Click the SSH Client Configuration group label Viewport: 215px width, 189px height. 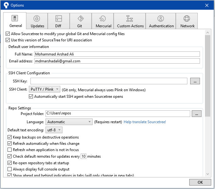[x=29, y=73]
